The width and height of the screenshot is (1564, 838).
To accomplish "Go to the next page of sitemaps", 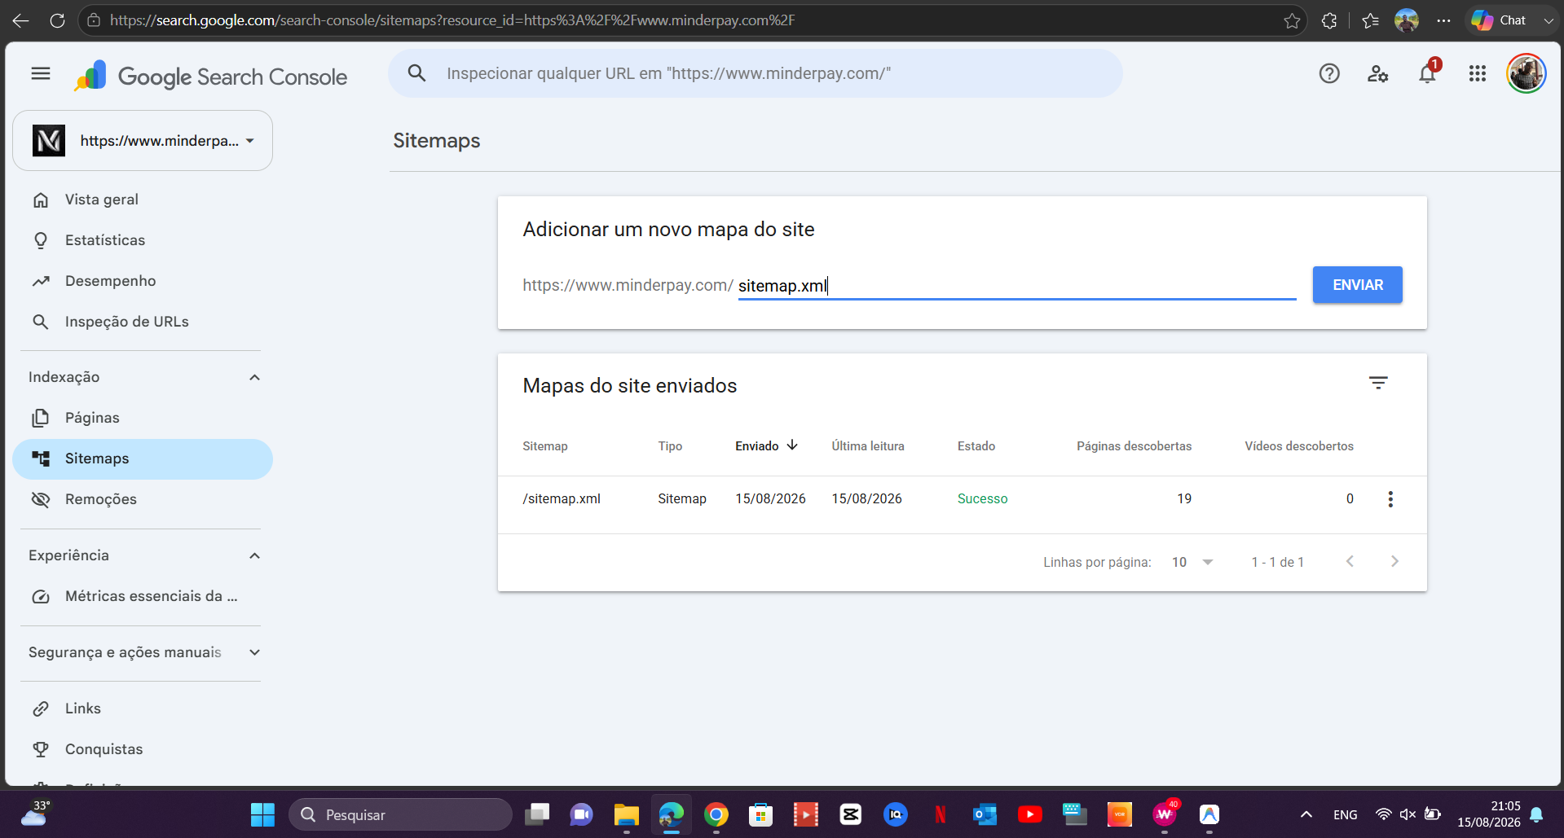I will tap(1394, 561).
